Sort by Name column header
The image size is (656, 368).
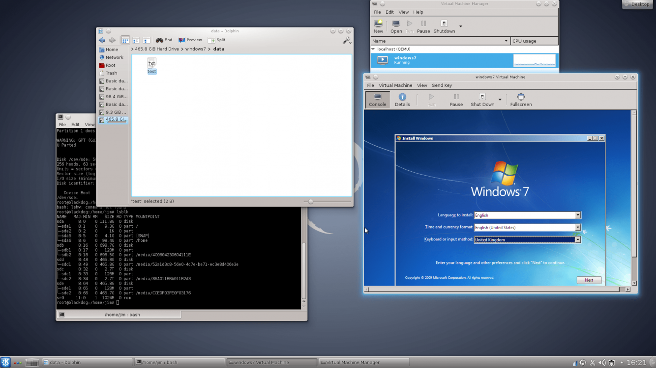click(440, 41)
